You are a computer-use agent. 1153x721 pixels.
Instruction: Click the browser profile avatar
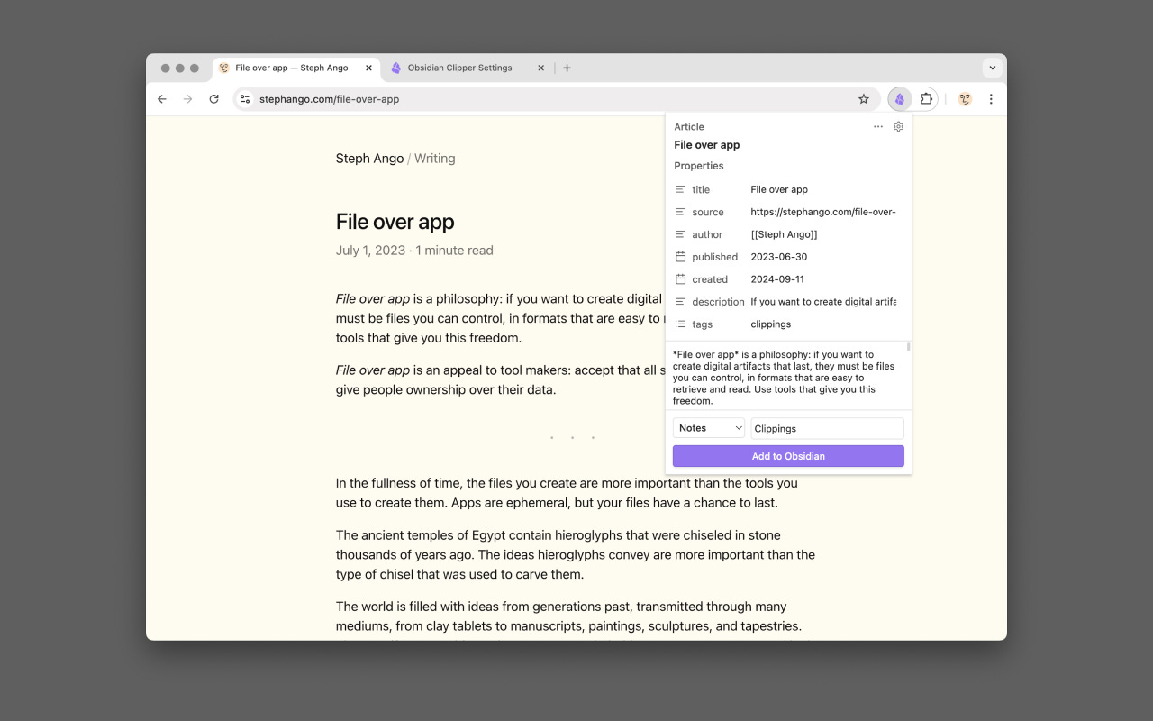tap(964, 99)
